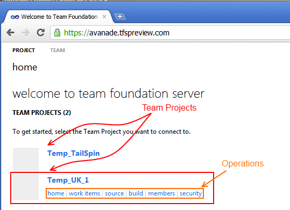
Task: Open Temp_UK_1 build link
Action: [x=136, y=193]
